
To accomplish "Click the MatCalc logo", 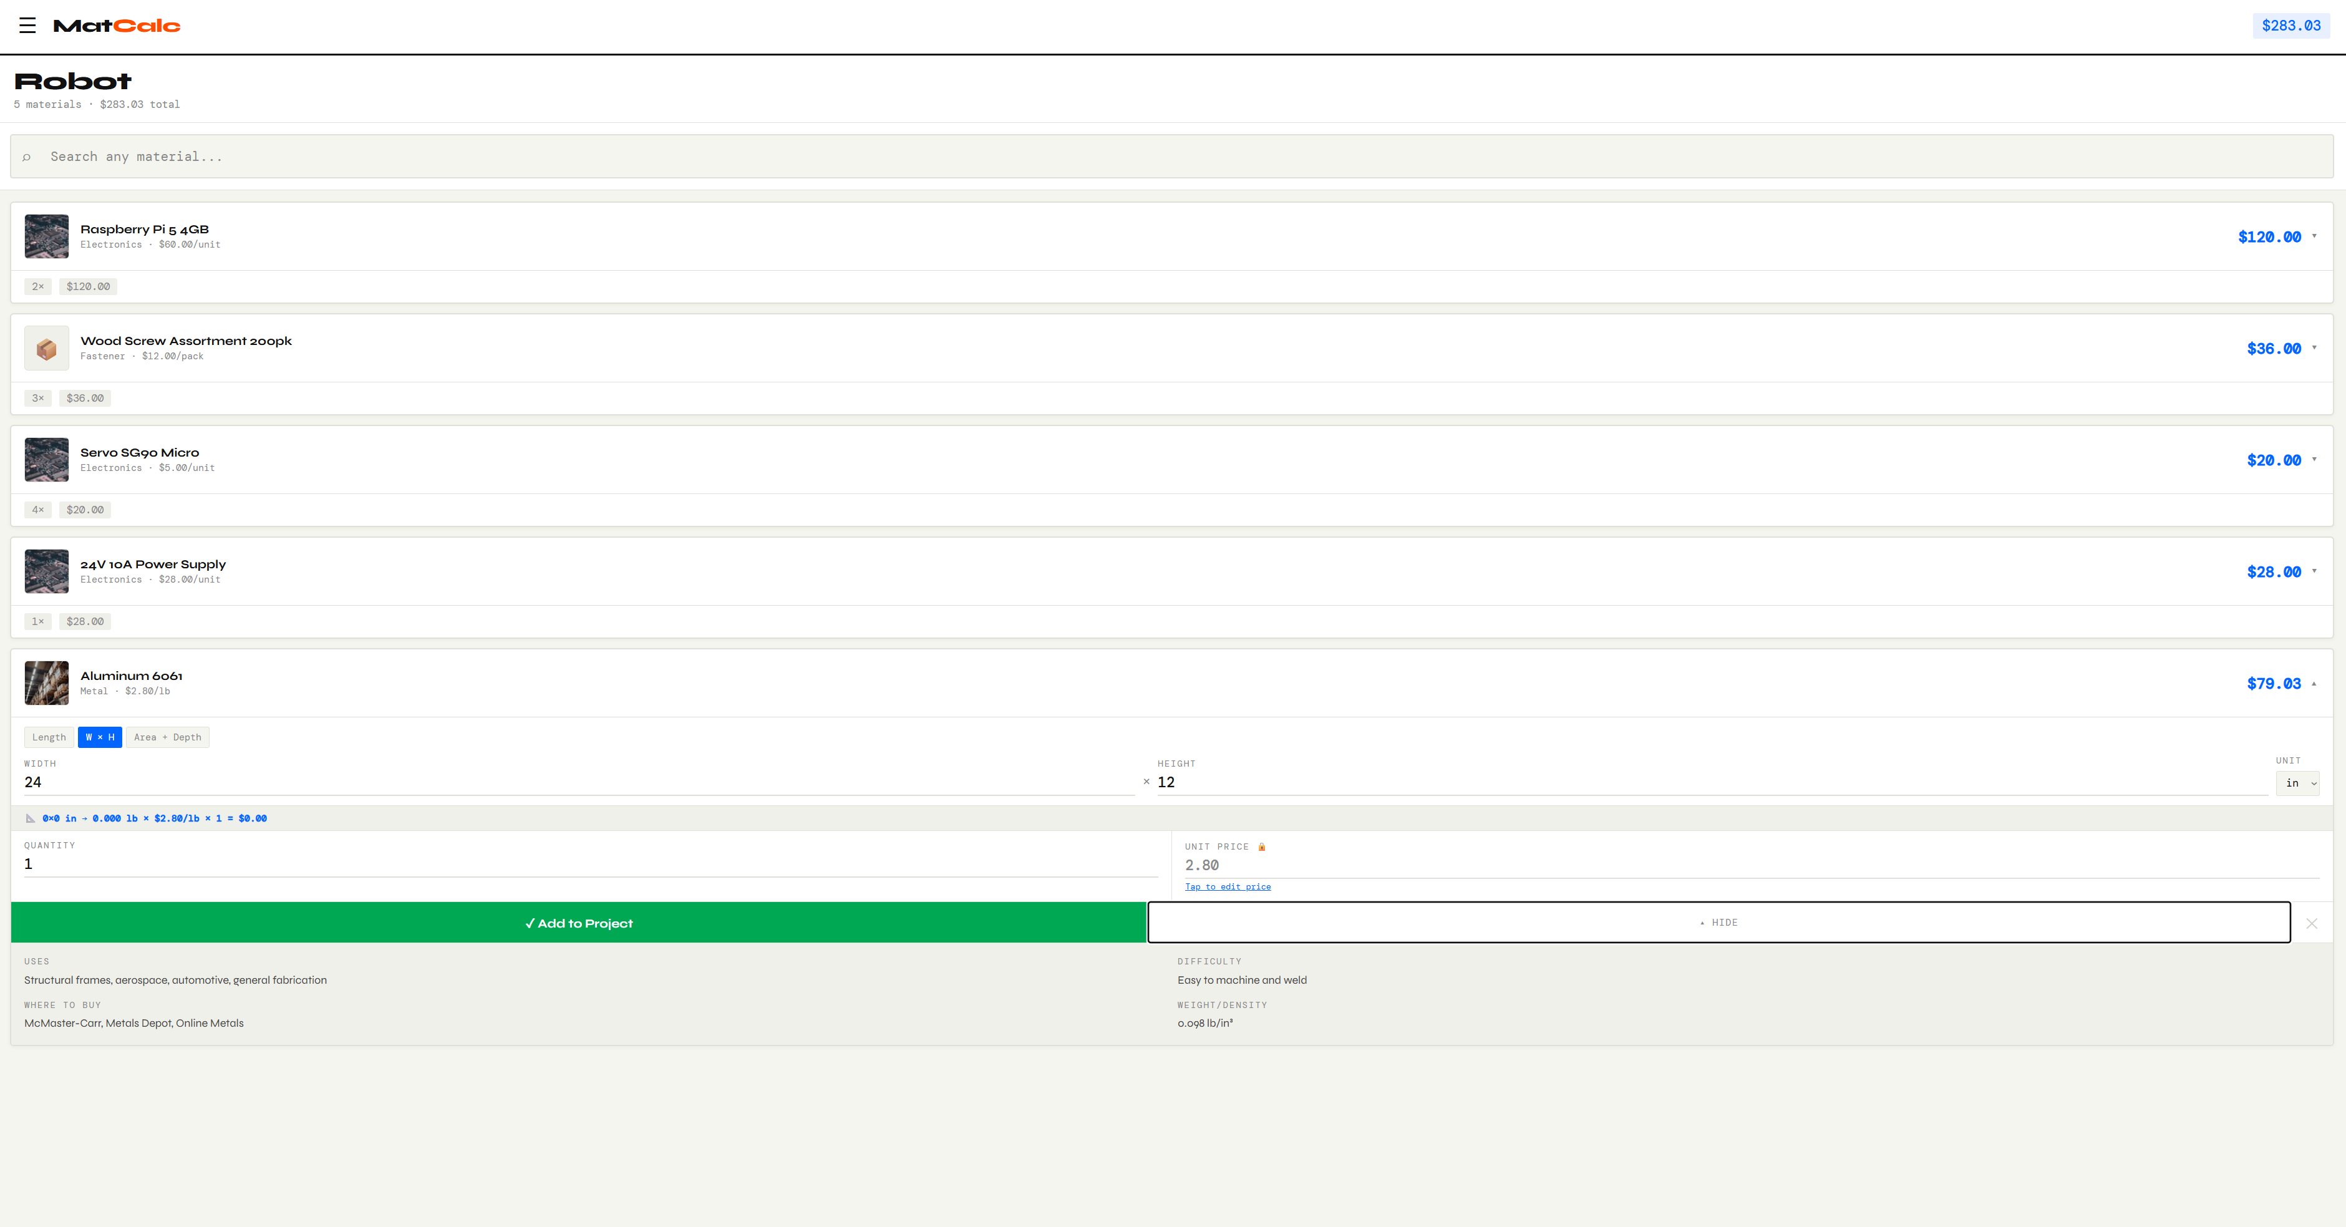I will (x=117, y=26).
